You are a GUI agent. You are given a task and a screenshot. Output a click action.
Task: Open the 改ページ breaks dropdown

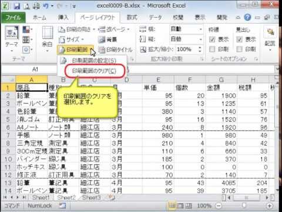point(114,29)
